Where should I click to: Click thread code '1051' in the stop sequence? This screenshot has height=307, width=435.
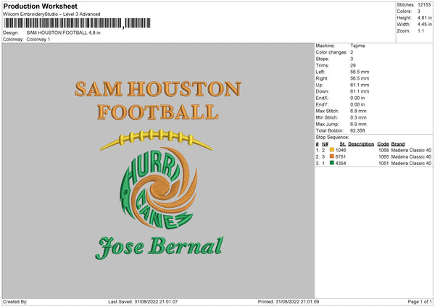click(x=384, y=164)
